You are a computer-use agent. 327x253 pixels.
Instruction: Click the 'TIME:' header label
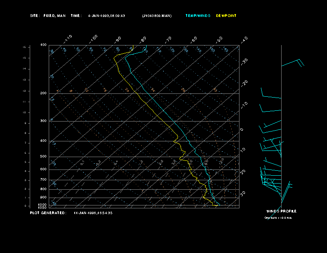click(x=76, y=16)
